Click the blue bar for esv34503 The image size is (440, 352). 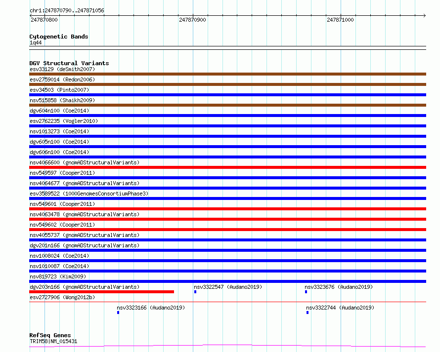[227, 95]
